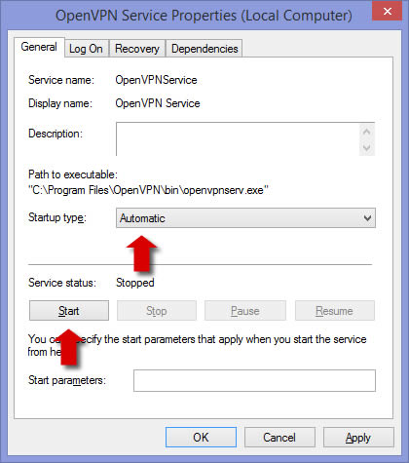Click inside the Description text box
This screenshot has height=463, width=409.
click(238, 139)
